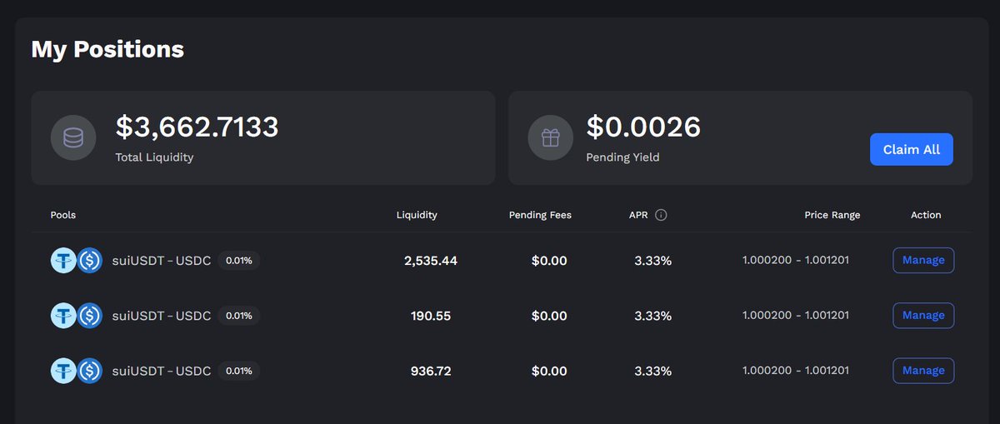
Task: Click suiUSDT token icon in first row
Action: pyautogui.click(x=62, y=261)
